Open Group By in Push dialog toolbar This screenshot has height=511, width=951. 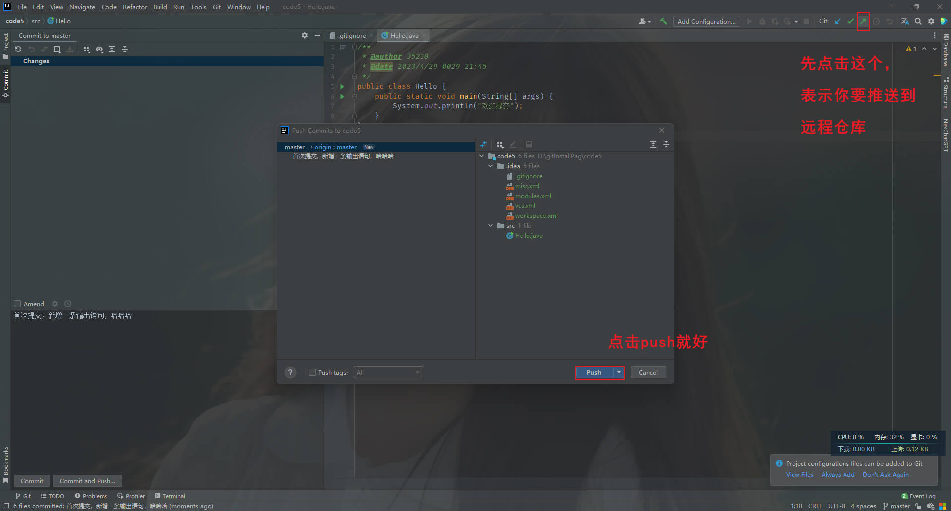[x=500, y=144]
